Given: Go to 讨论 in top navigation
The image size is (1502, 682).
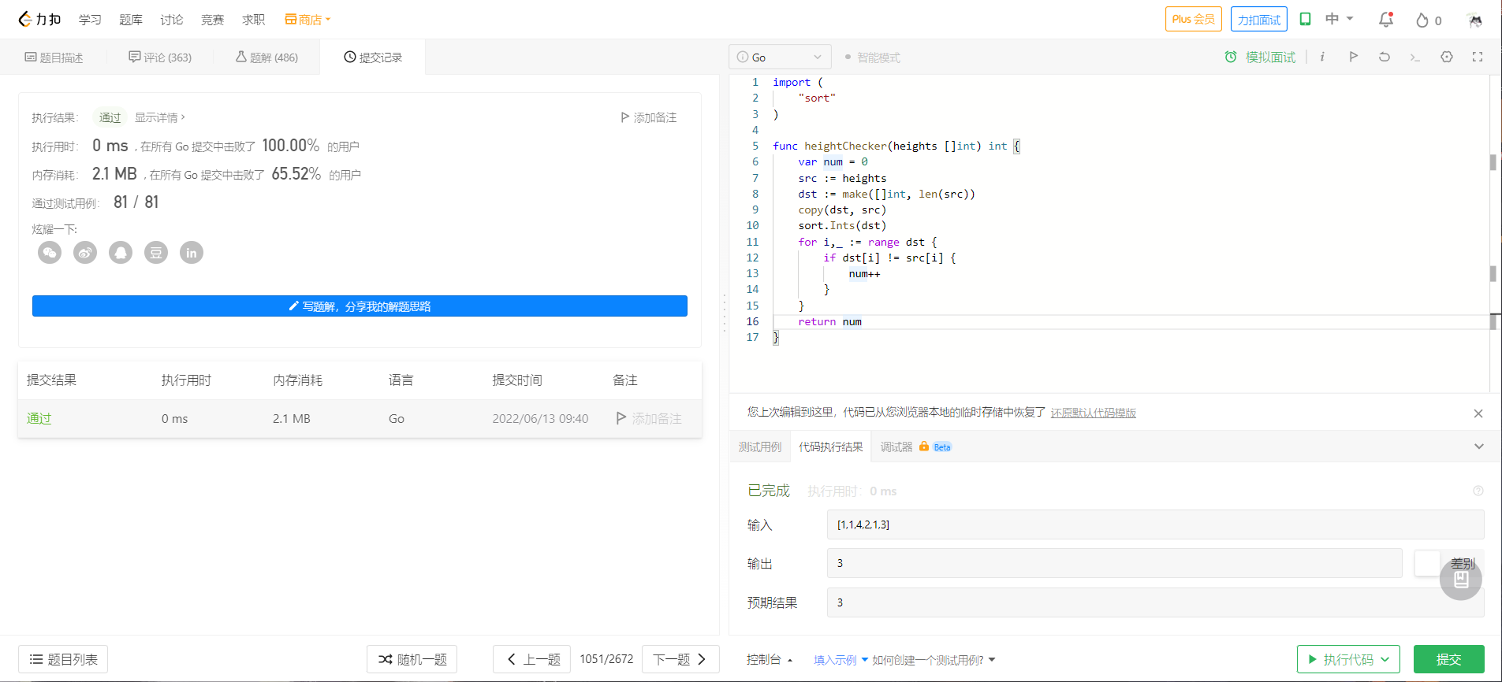Looking at the screenshot, I should [x=172, y=20].
